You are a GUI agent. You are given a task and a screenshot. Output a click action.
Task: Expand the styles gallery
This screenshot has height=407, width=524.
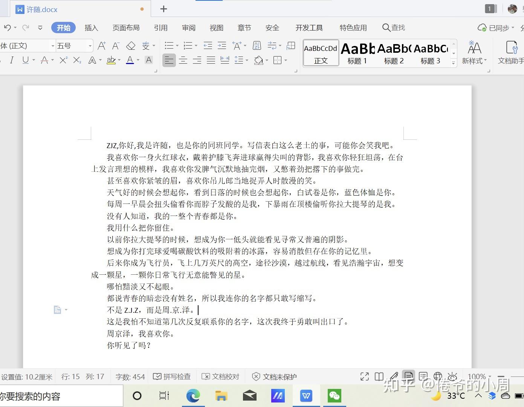(454, 63)
